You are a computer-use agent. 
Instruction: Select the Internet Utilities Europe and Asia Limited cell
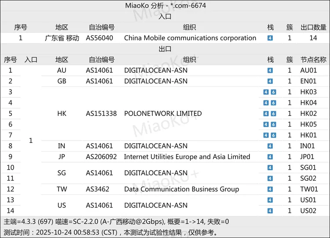pos(187,156)
